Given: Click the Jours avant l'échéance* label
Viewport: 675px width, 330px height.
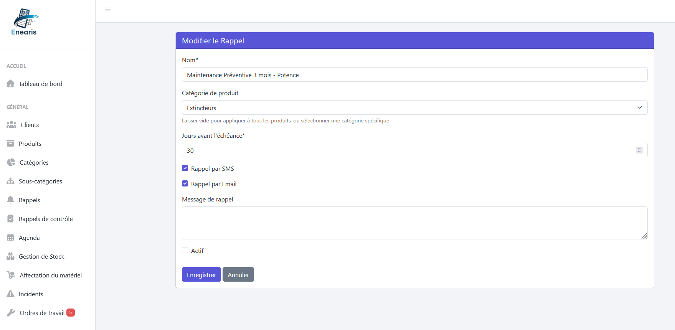Looking at the screenshot, I should [x=213, y=136].
